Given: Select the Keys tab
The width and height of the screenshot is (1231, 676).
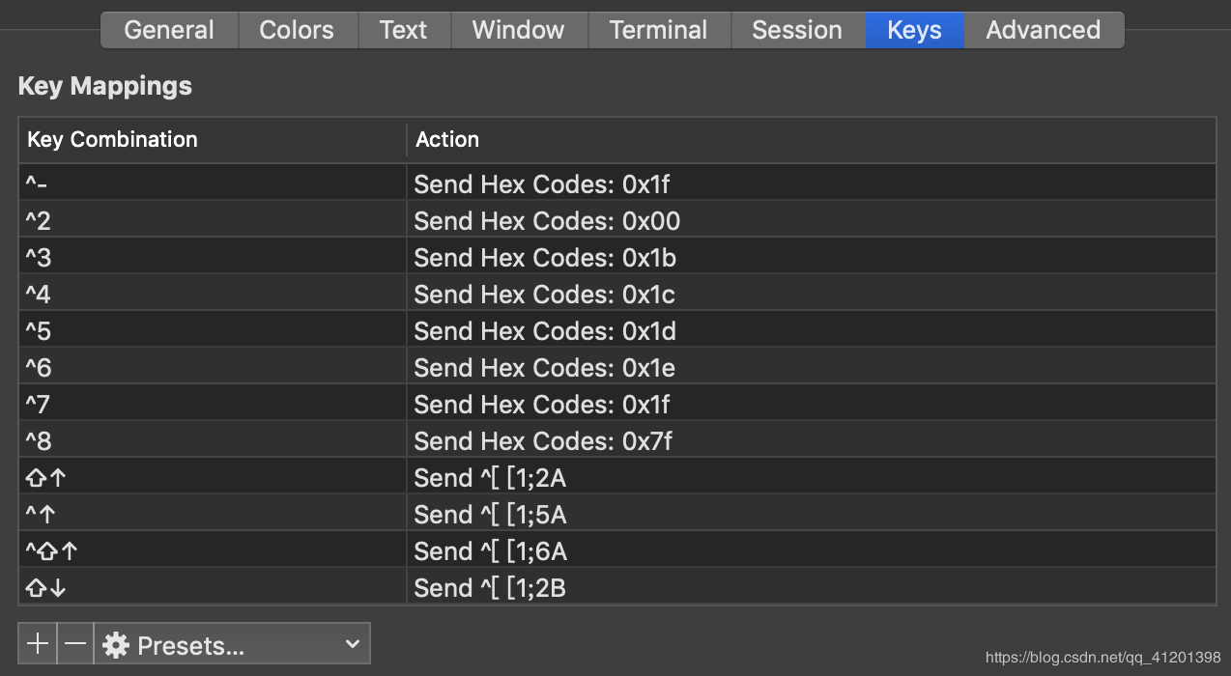Looking at the screenshot, I should [914, 30].
